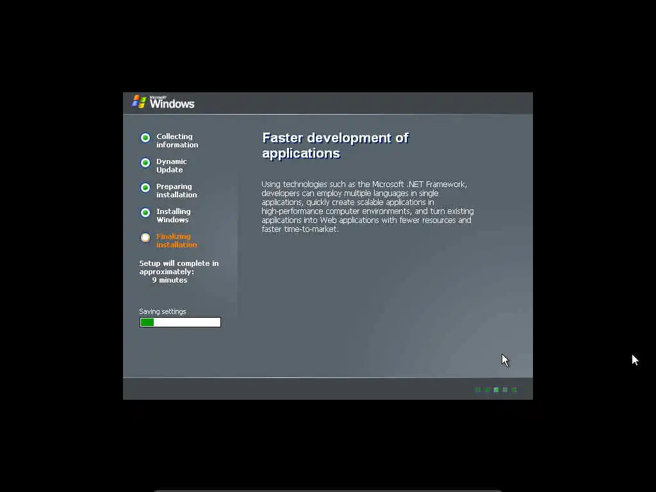Click the Finalizing installation step indicator
This screenshot has height=492, width=656.
[145, 238]
